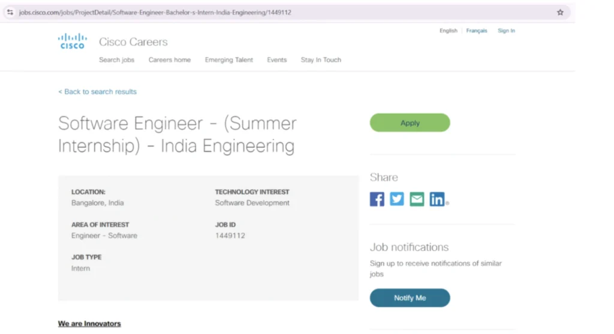Share the job on LinkedIn
The width and height of the screenshot is (614, 334).
pos(437,199)
